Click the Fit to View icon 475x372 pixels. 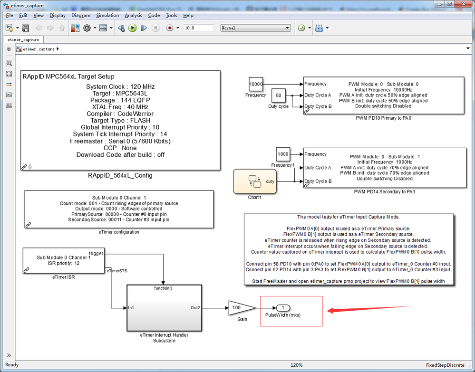[9, 74]
